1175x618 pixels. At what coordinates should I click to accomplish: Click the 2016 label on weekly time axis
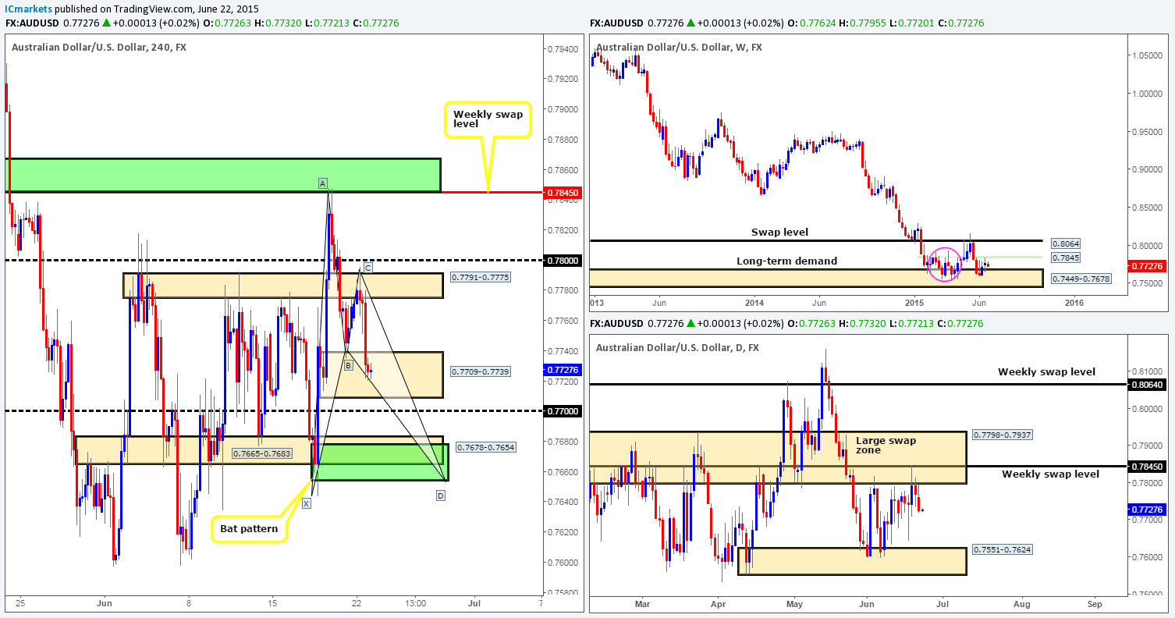coord(1074,302)
